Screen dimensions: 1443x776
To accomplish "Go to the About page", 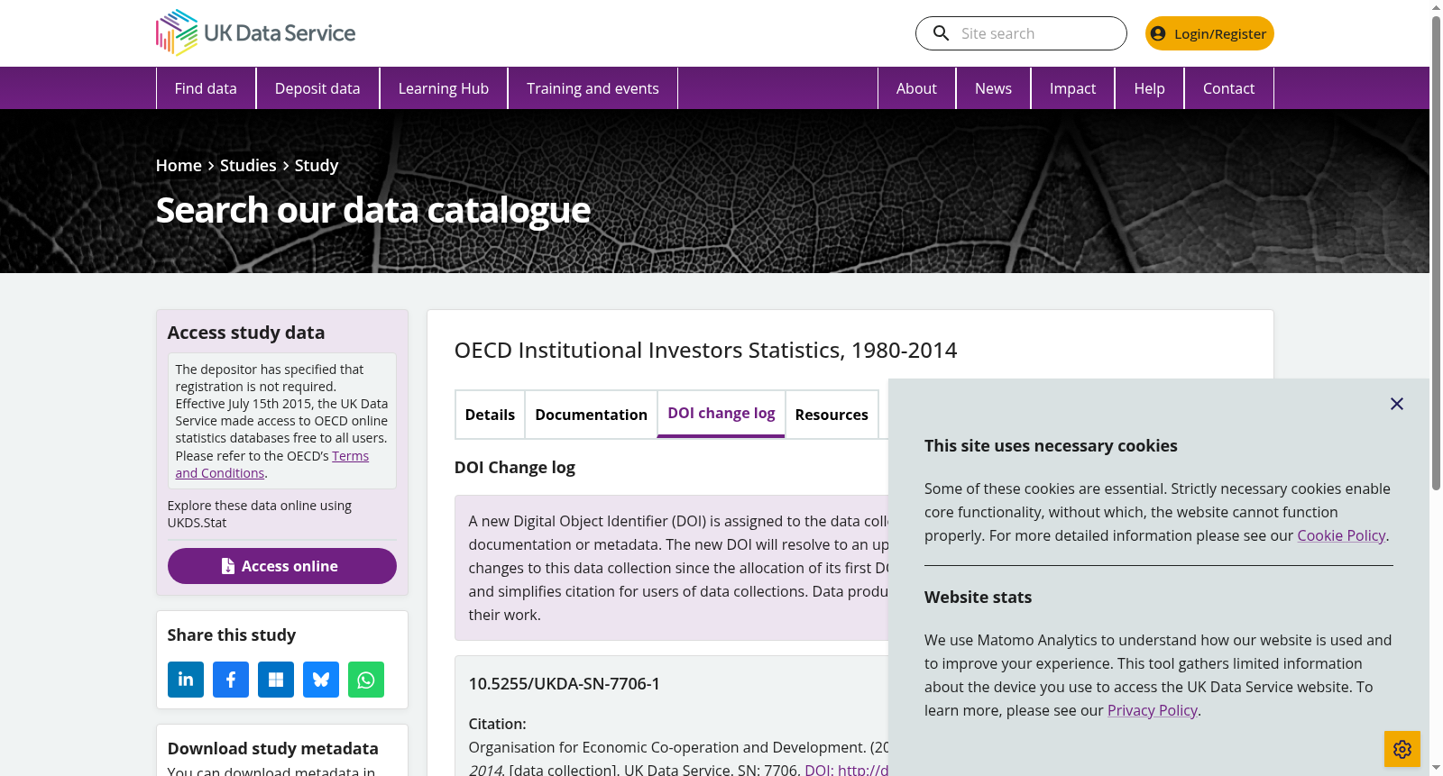I will click(916, 88).
